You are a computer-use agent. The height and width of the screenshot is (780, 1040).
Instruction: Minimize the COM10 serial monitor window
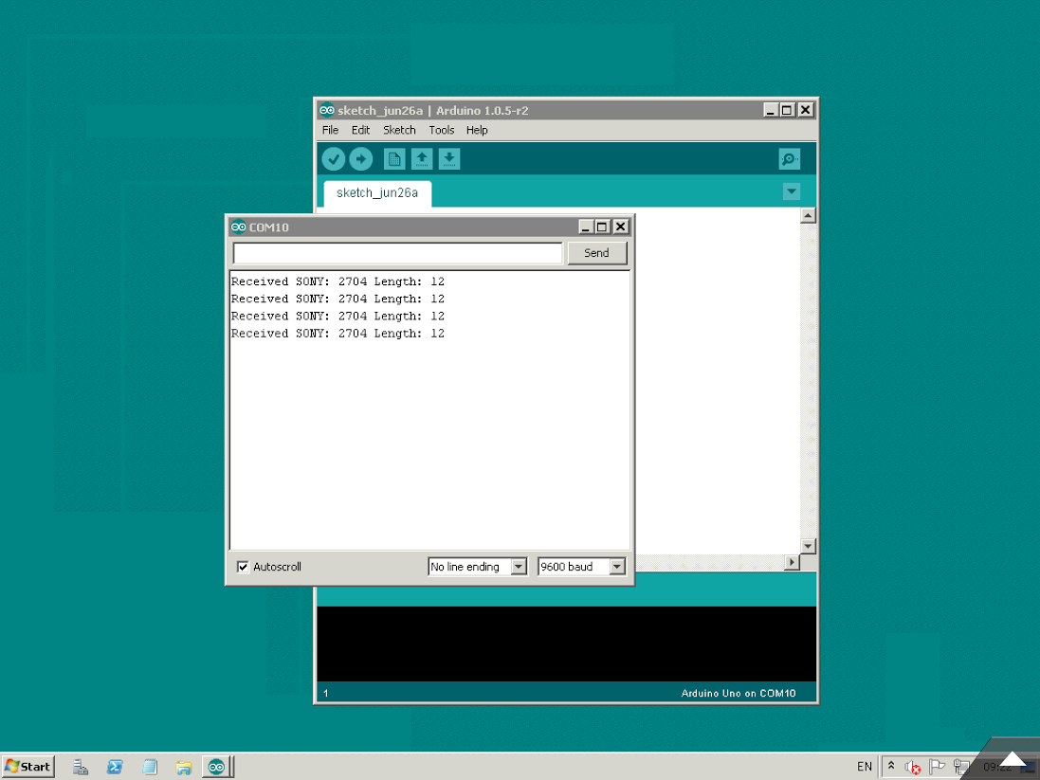[586, 227]
